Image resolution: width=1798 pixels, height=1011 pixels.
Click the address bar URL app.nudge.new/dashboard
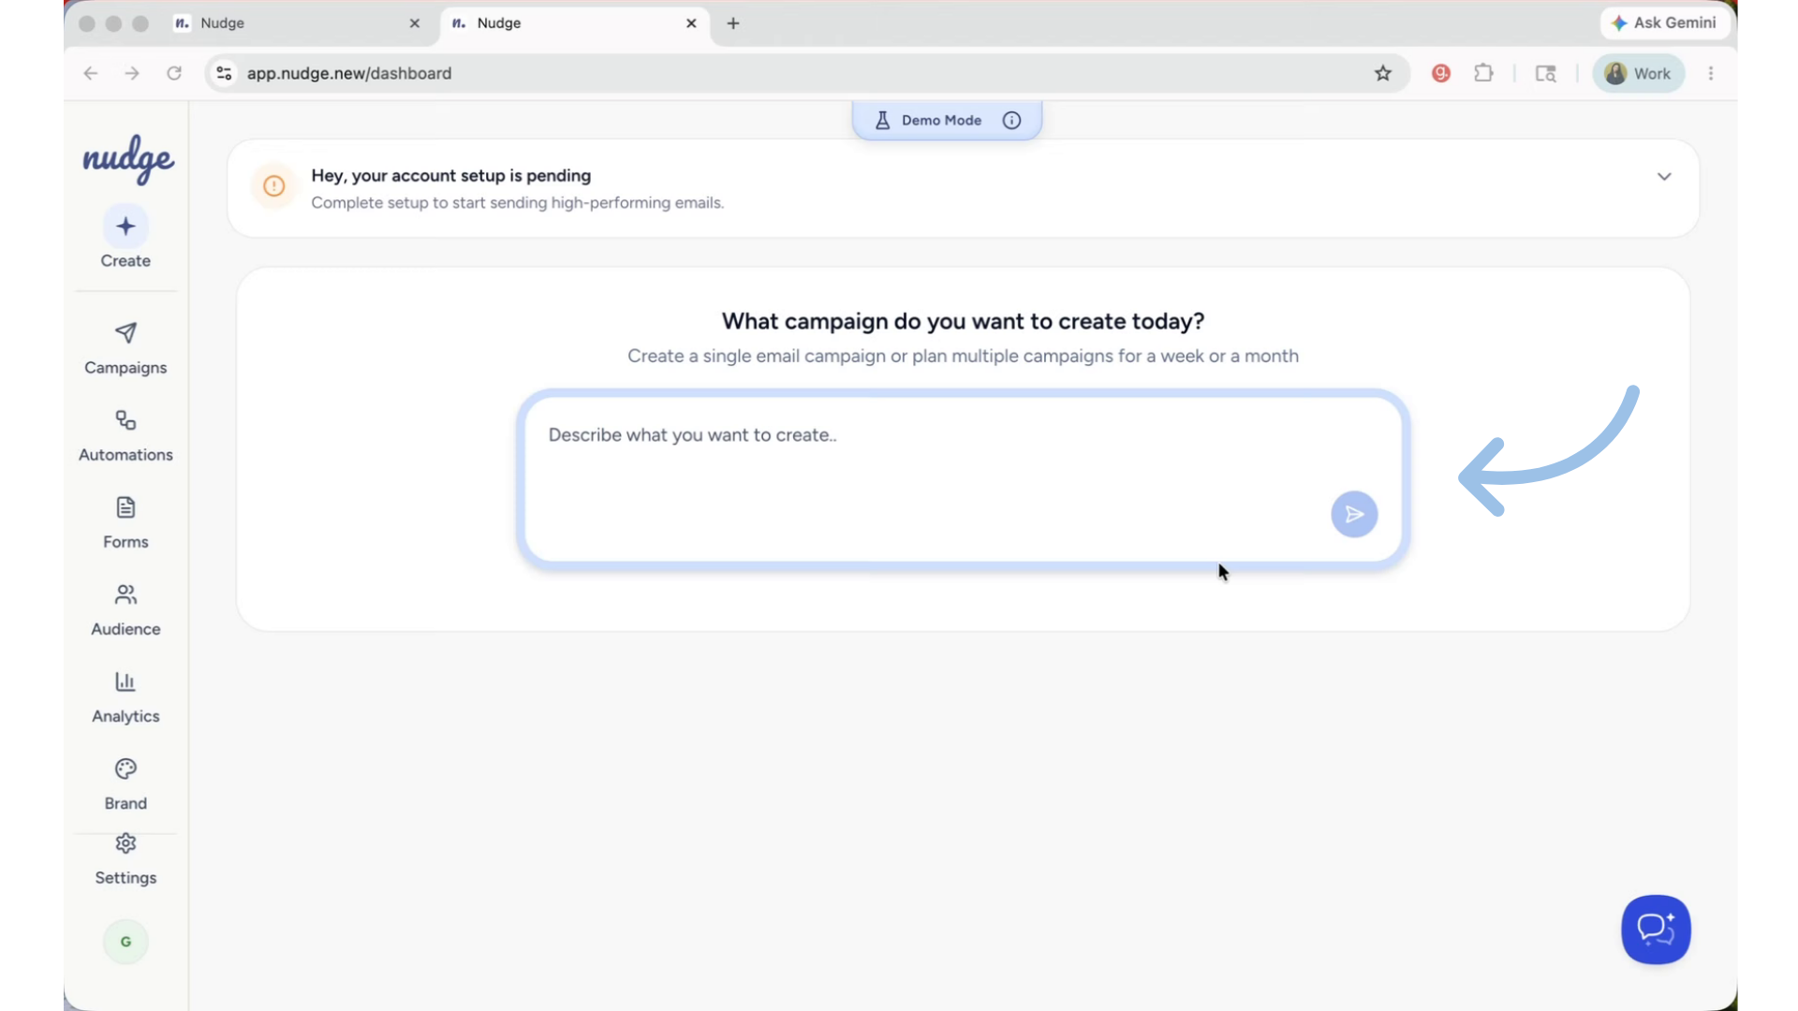point(349,73)
